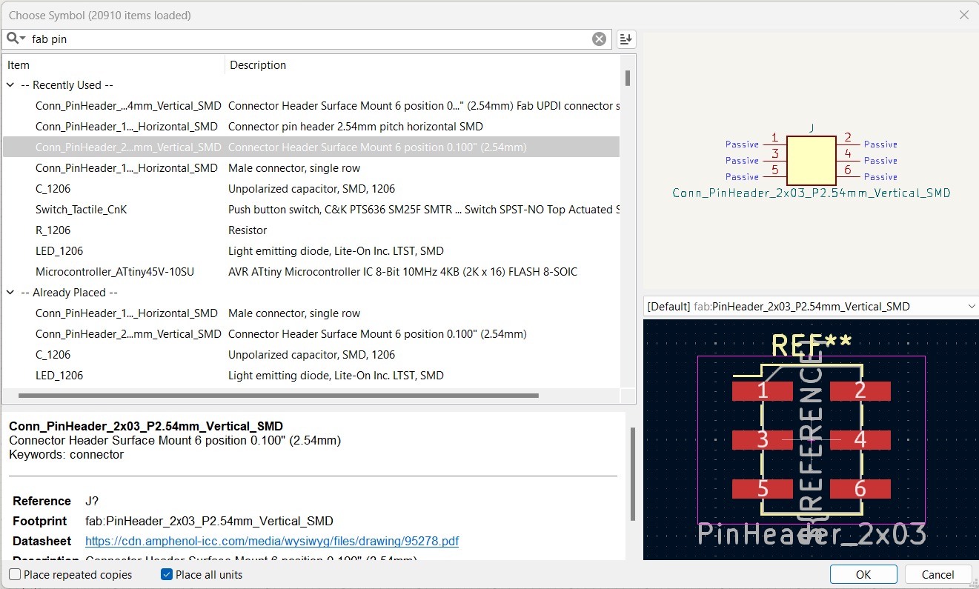Close the Choose Symbol dialog
The height and width of the screenshot is (589, 979).
coord(963,15)
